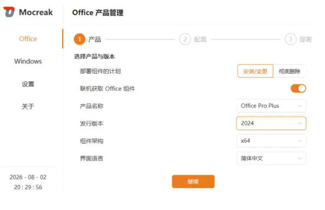Viewport: 325px width, 210px height.
Task: Click the Mocreak logo icon
Action: (9, 12)
